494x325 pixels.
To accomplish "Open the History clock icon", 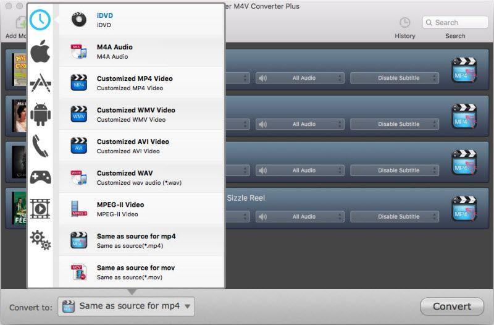I will tap(405, 23).
